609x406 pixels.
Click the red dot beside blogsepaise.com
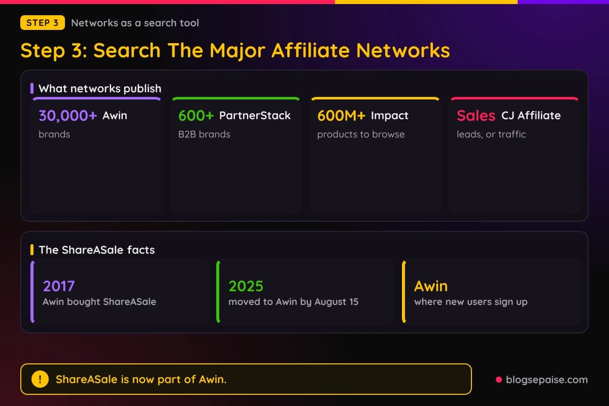[x=499, y=380]
